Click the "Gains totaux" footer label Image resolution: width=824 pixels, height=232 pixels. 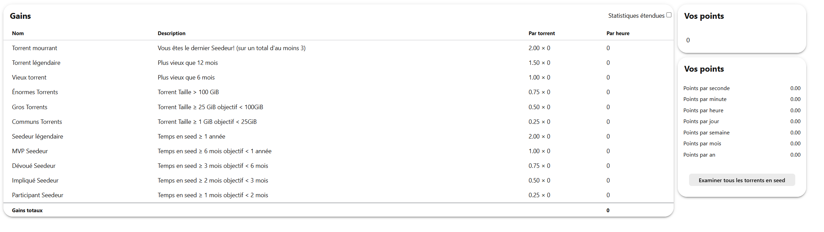pos(27,211)
